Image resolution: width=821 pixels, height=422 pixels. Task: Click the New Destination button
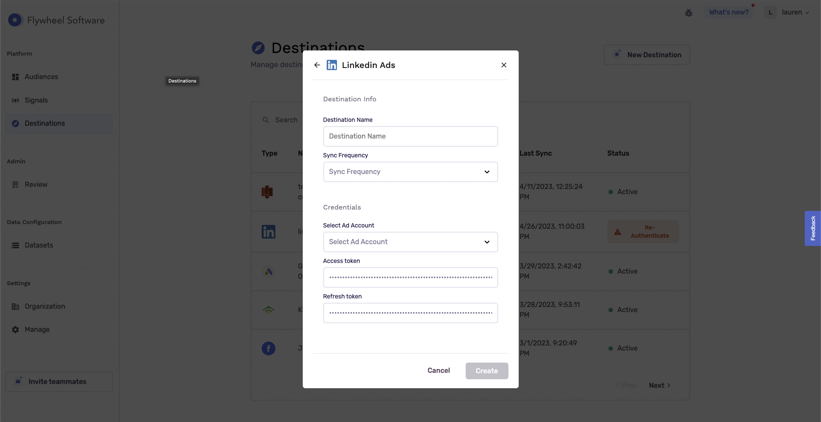647,55
